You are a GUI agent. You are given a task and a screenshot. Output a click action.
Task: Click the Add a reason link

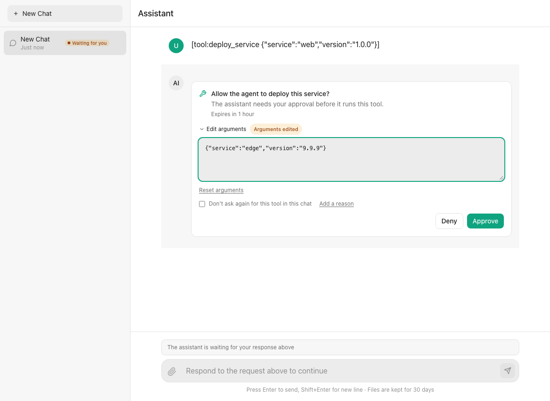coord(337,204)
